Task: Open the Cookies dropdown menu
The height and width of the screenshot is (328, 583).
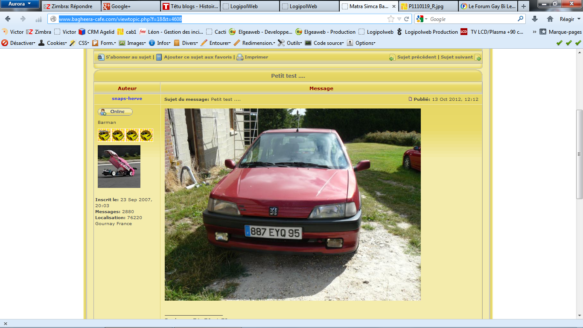Action: (52, 43)
